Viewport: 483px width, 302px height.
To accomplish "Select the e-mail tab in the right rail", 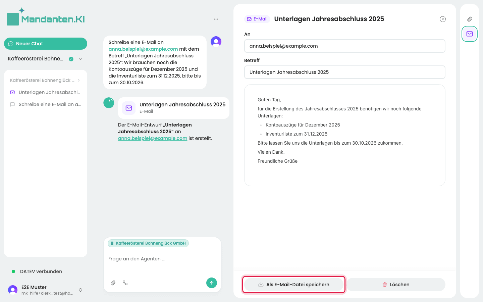I will (x=470, y=34).
